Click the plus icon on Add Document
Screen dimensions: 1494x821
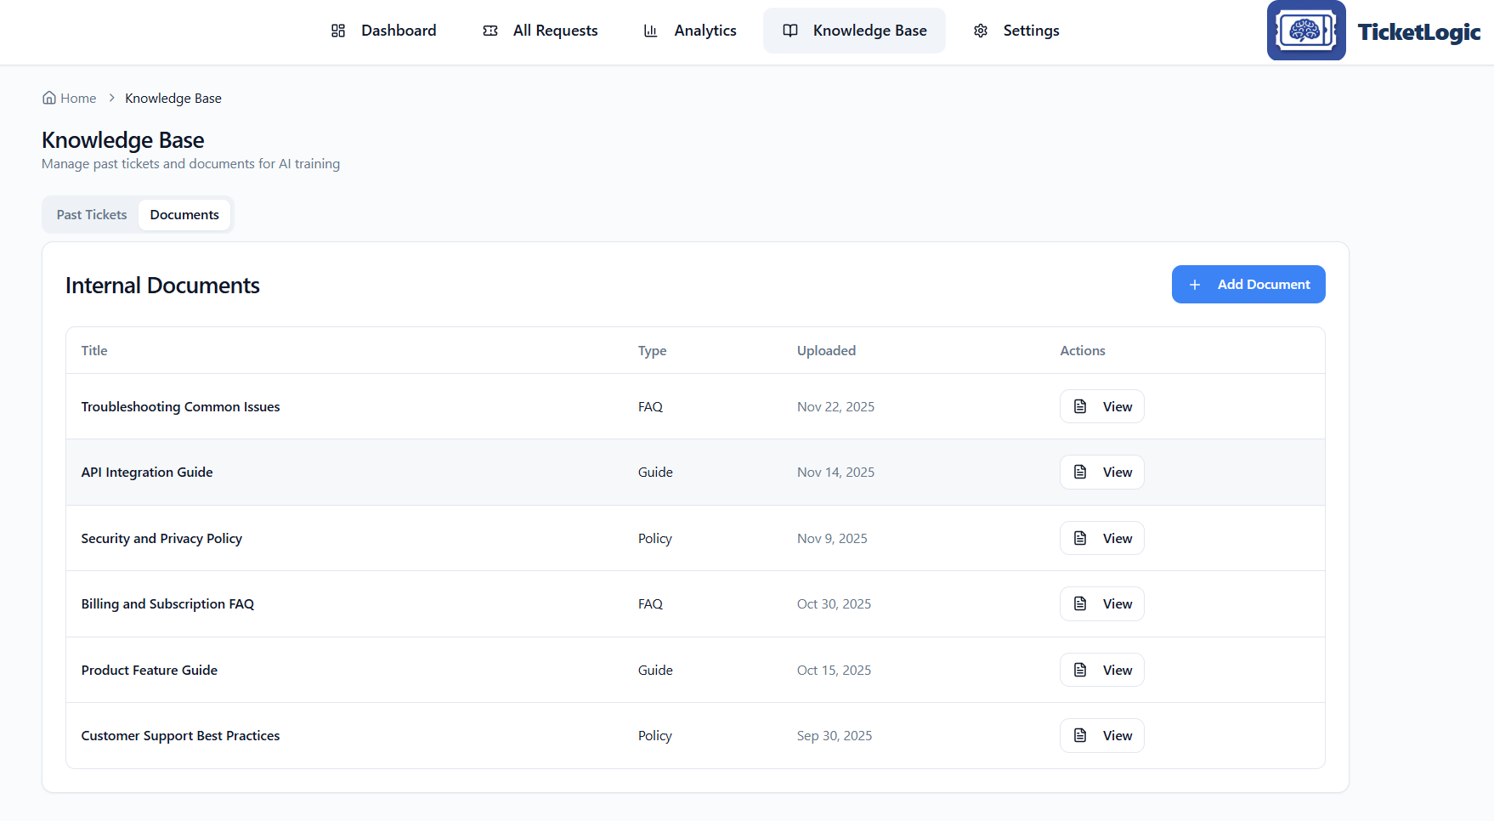(1196, 284)
